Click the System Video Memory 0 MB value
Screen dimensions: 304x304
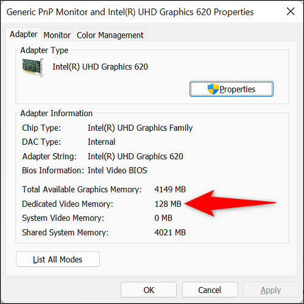pyautogui.click(x=163, y=218)
